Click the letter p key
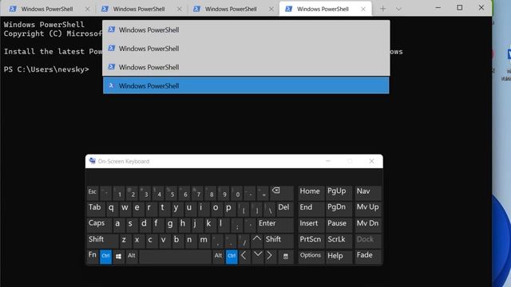The height and width of the screenshot is (287, 511). (229, 208)
